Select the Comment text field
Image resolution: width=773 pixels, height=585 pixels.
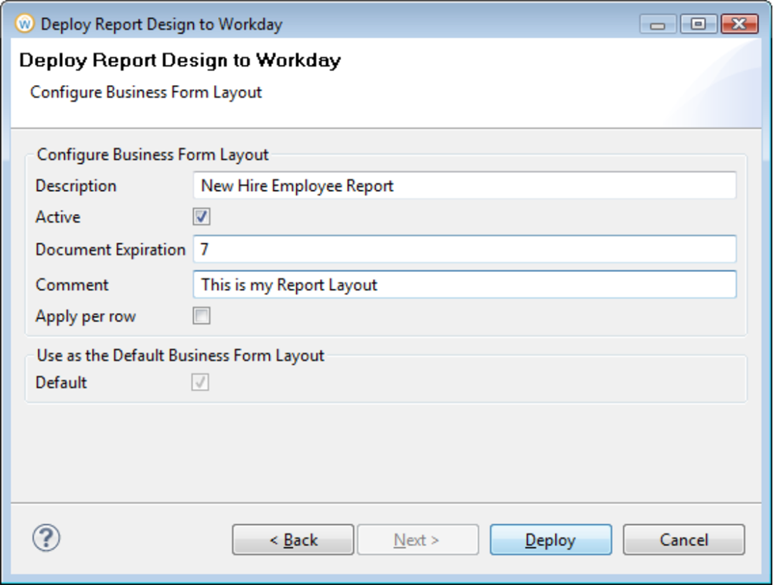coord(465,284)
